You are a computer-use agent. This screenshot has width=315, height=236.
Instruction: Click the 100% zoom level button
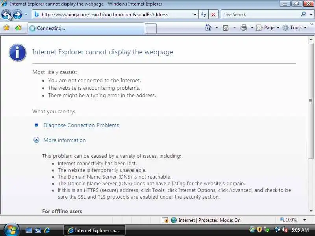pos(289,220)
